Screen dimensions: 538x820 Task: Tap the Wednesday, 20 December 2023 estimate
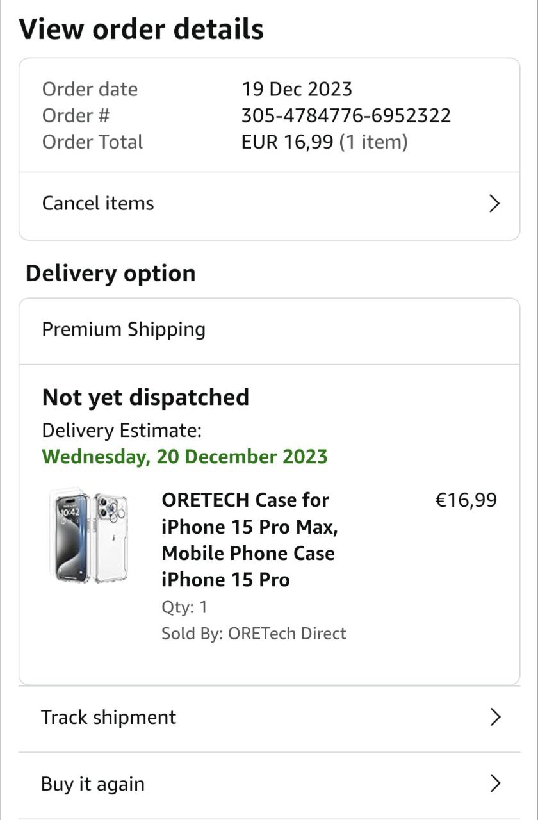184,457
